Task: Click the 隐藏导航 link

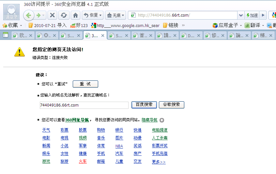Action: coord(149,120)
